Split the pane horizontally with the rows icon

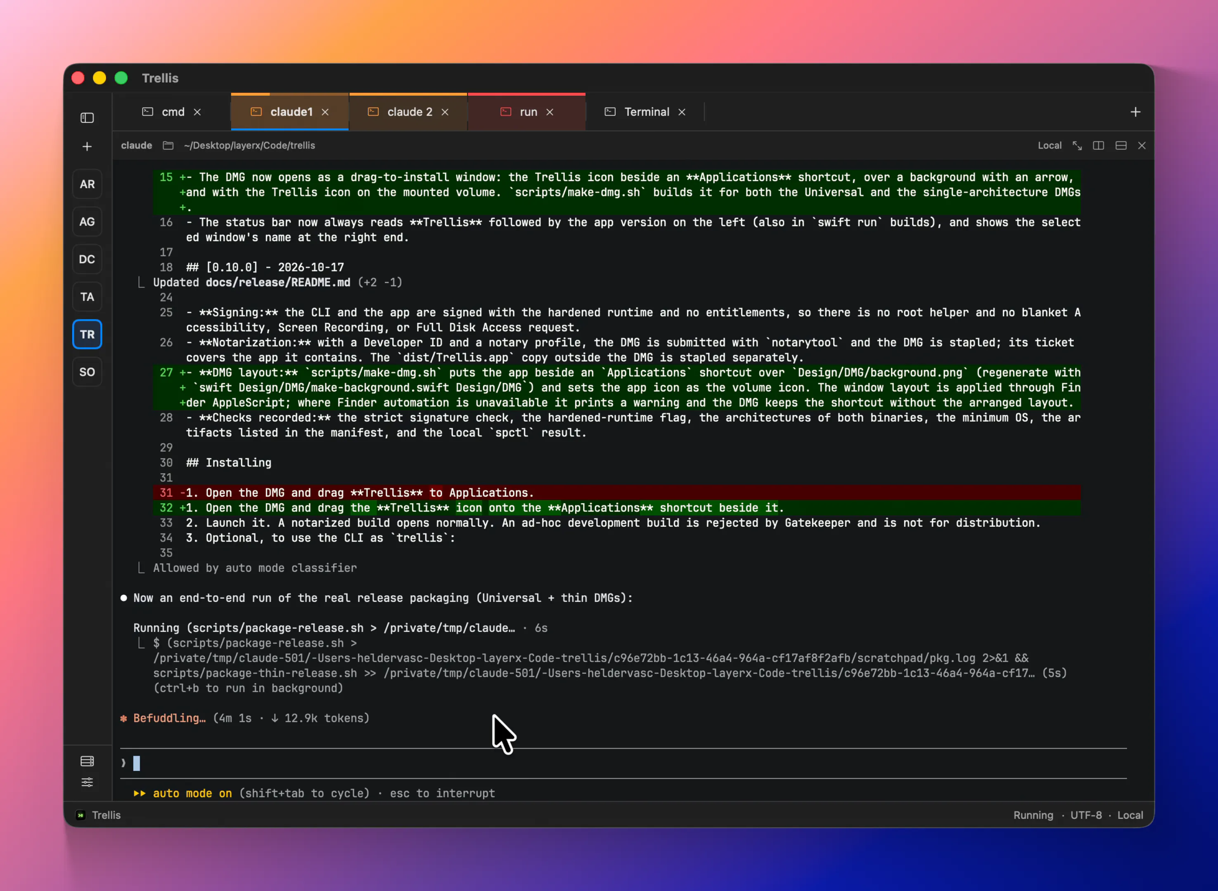1121,146
